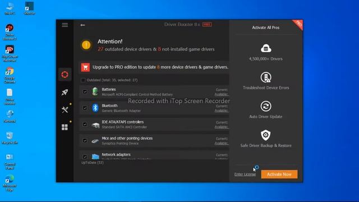The width and height of the screenshot is (359, 202).
Task: Click the IDE ATA/ATAPI controllers drive icon
Action: click(95, 125)
